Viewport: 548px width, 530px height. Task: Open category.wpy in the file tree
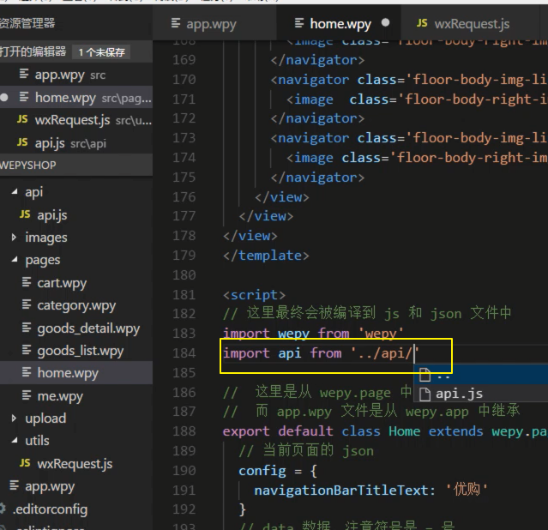[76, 305]
